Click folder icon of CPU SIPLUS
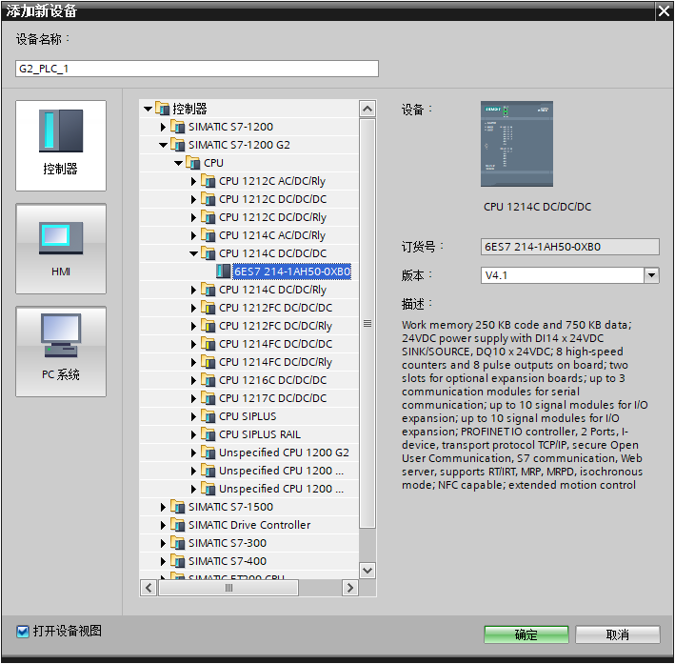Image resolution: width=675 pixels, height=664 pixels. pyautogui.click(x=208, y=416)
